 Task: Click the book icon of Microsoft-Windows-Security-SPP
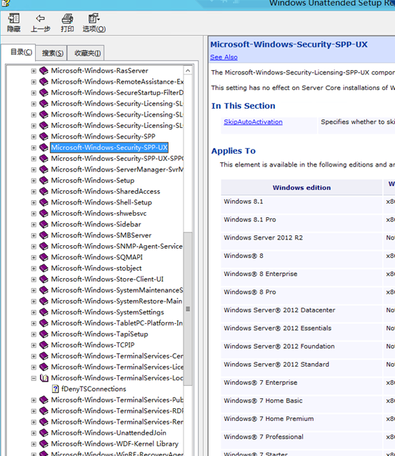tap(44, 137)
